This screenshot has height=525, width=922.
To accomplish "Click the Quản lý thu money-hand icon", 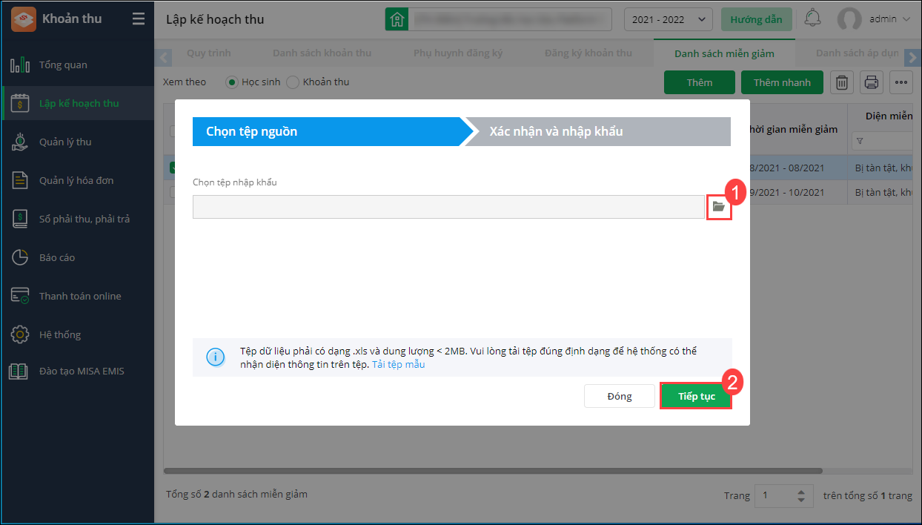I will tap(19, 142).
